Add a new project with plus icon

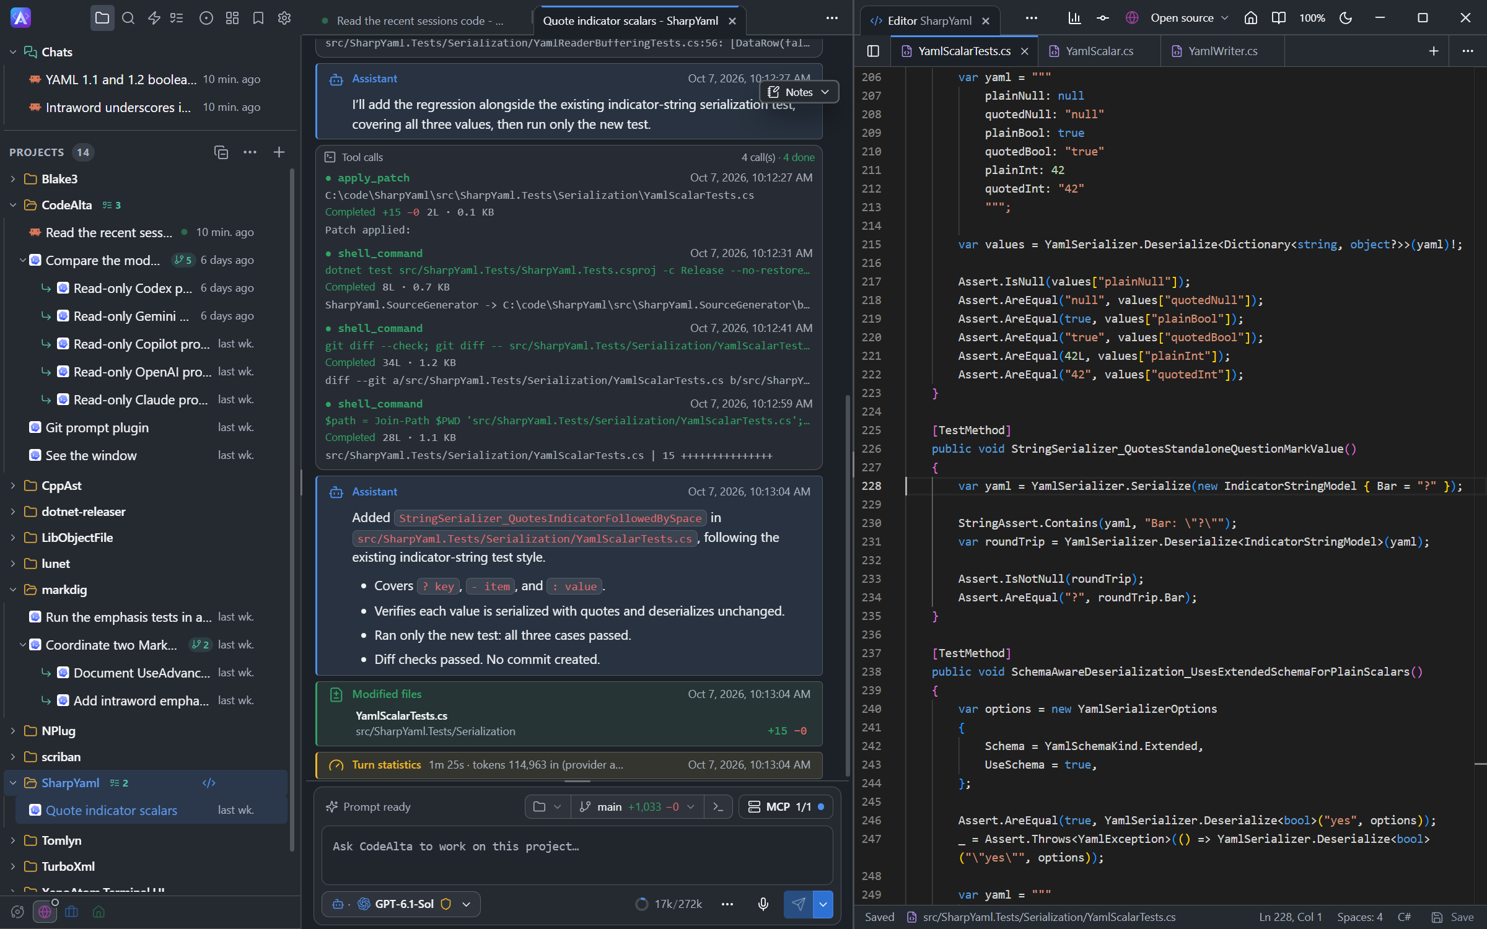[x=279, y=152]
